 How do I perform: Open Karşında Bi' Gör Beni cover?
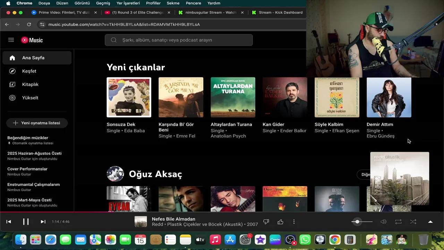(181, 97)
